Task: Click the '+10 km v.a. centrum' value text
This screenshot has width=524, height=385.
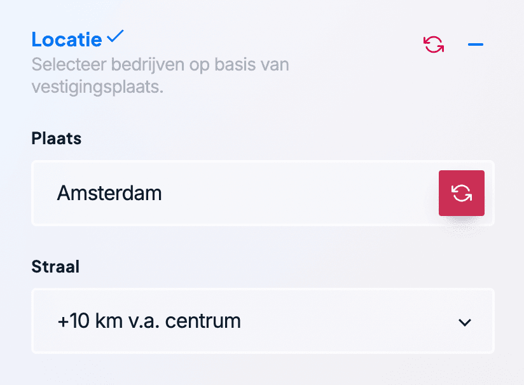Action: click(x=149, y=321)
